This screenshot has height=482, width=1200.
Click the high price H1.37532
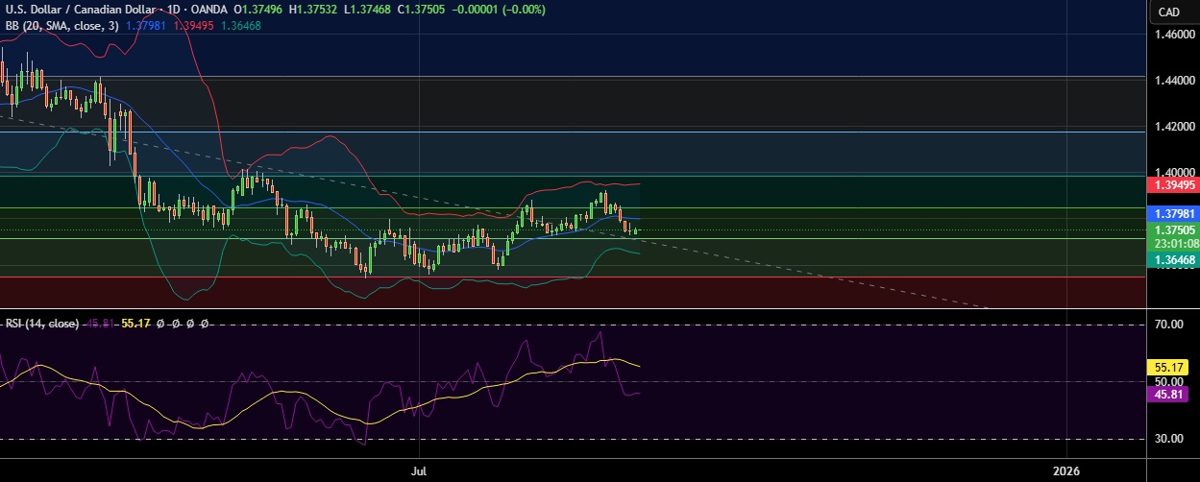point(314,10)
